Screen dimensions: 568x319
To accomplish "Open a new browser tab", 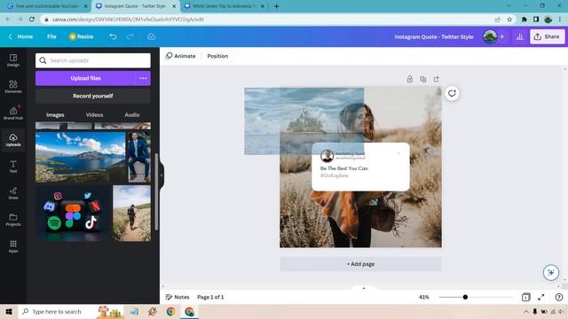I will pos(276,6).
